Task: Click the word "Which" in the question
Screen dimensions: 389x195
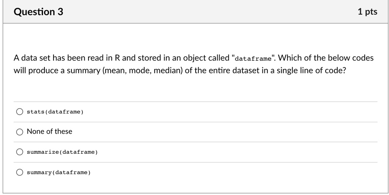Action: 290,58
